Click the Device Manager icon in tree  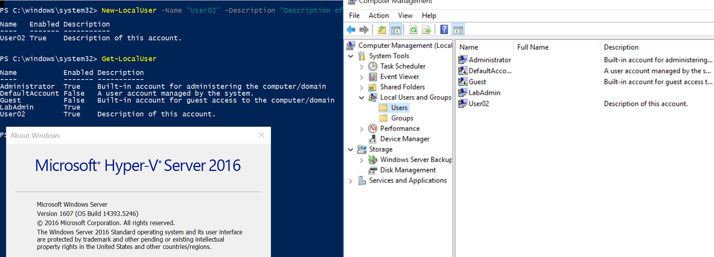pyautogui.click(x=373, y=139)
